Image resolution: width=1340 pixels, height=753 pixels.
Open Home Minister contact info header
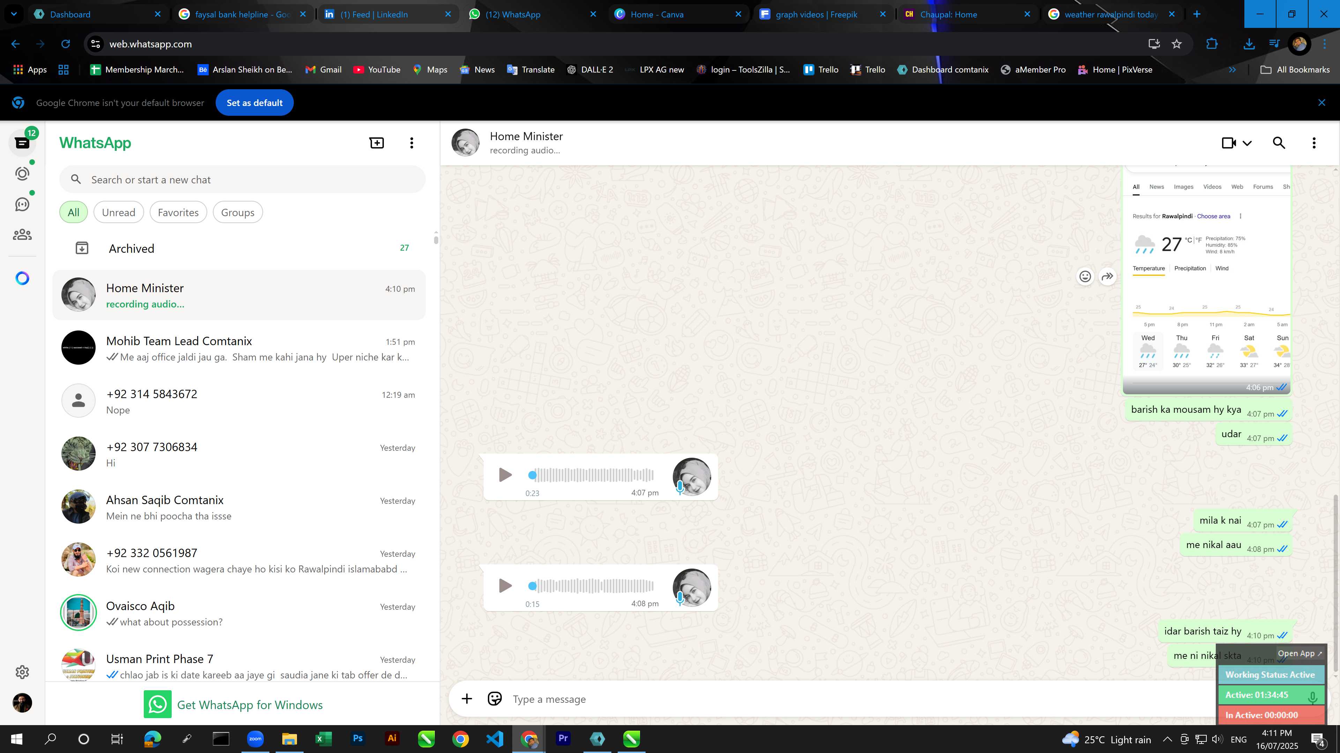tap(526, 143)
